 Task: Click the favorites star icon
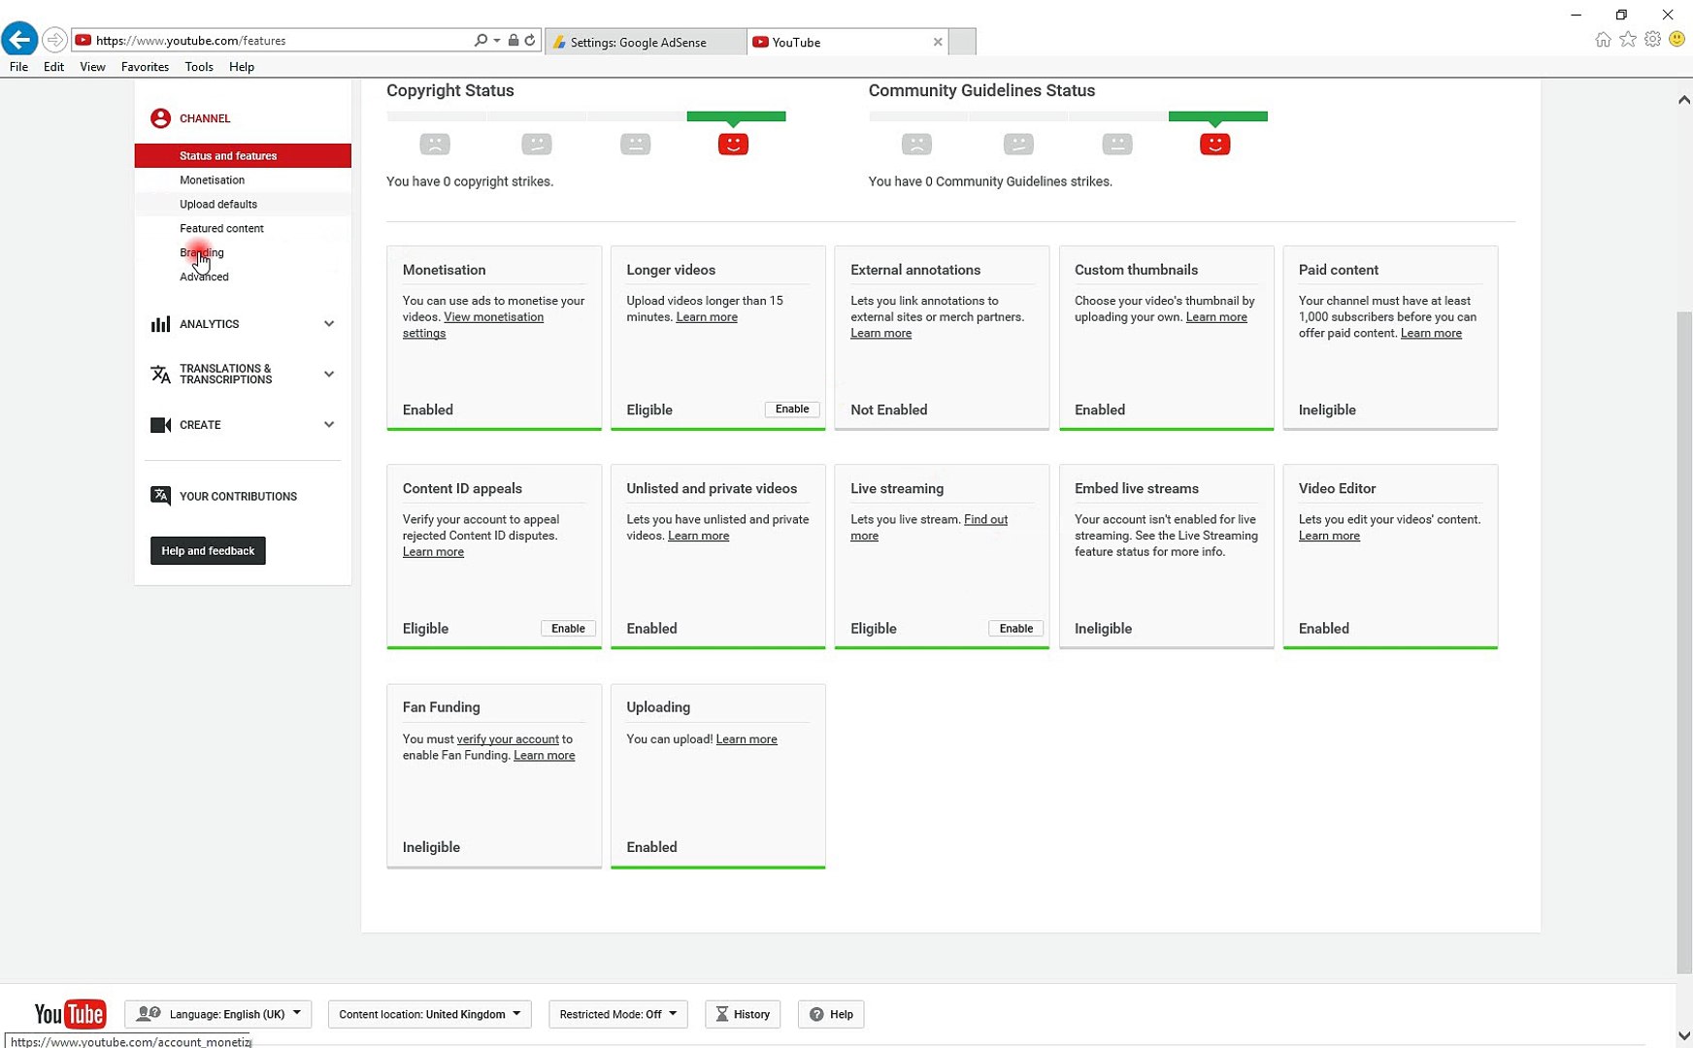point(1628,40)
